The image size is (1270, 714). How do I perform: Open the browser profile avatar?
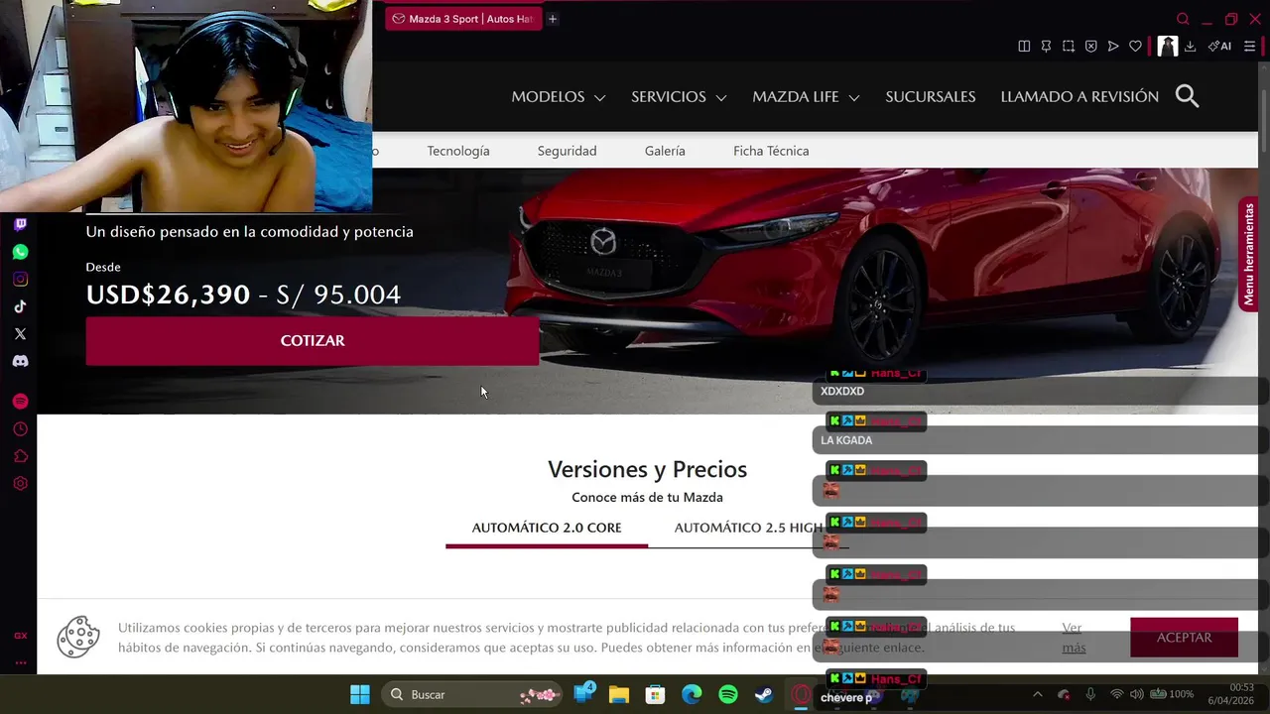click(x=1168, y=46)
